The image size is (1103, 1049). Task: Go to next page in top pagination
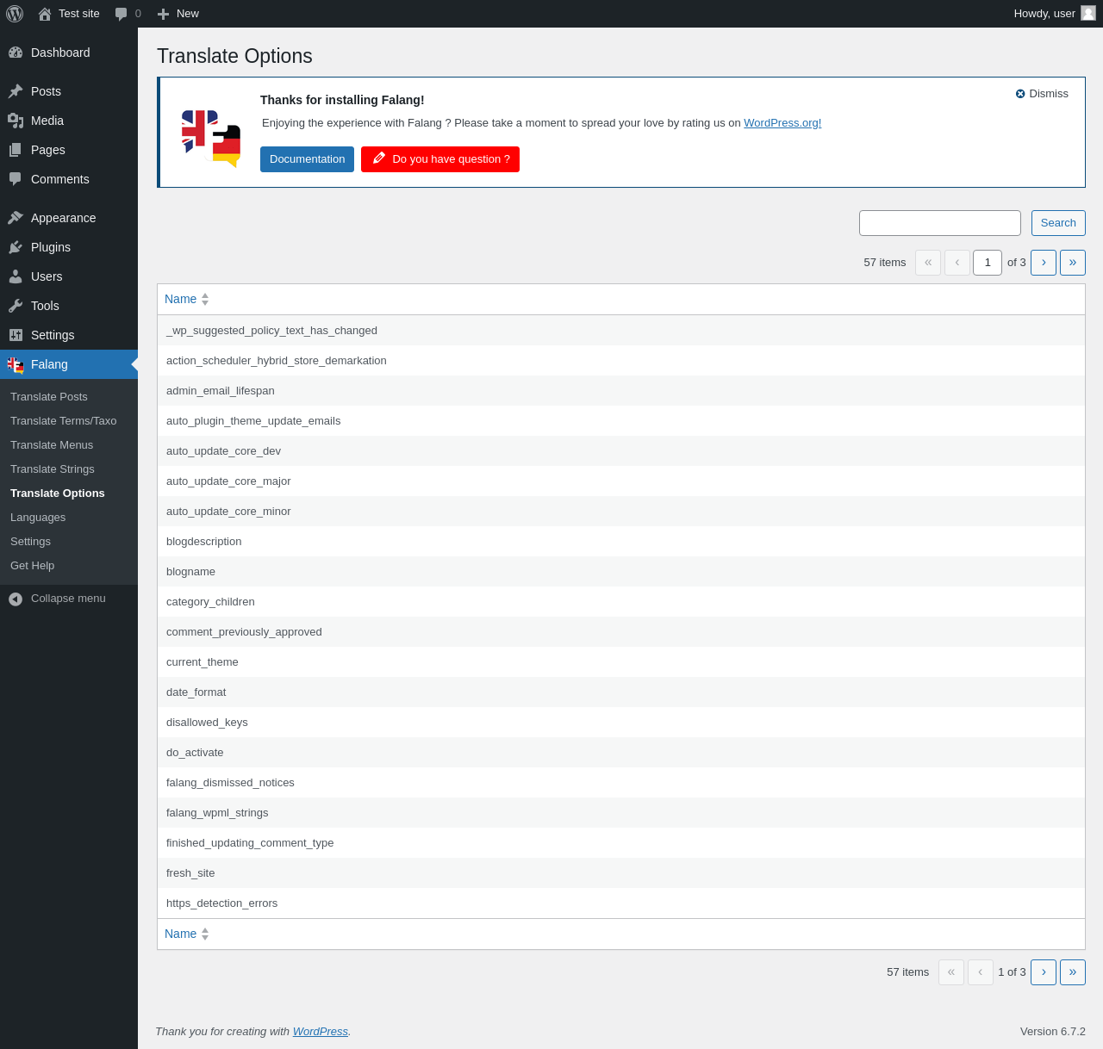click(1044, 263)
